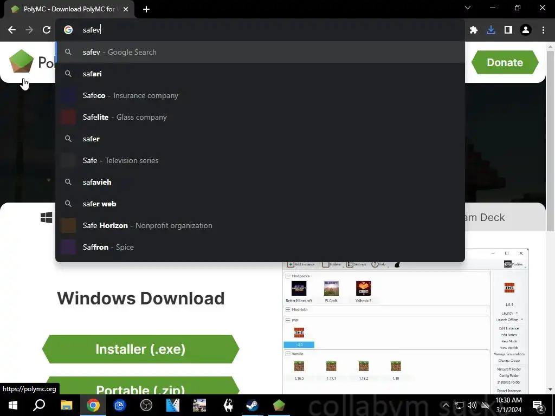
Task: Open the volume speaker tray icon
Action: 472,405
